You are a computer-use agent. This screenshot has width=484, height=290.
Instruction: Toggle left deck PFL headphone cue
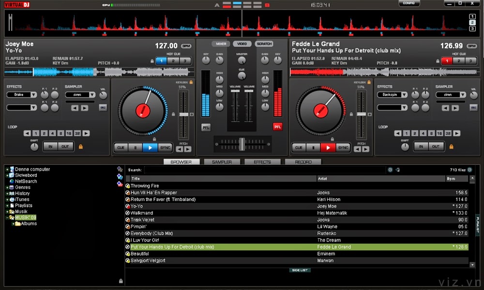click(206, 127)
